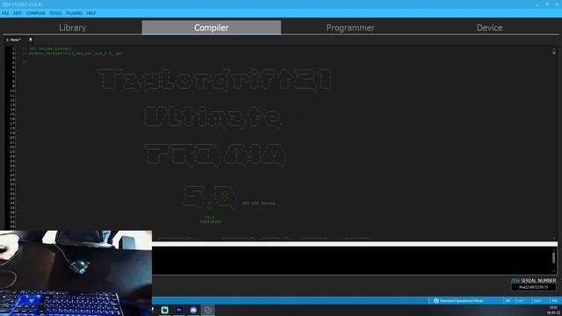562x316 pixels.
Task: Click the ZEN serial number value field
Action: pyautogui.click(x=533, y=287)
